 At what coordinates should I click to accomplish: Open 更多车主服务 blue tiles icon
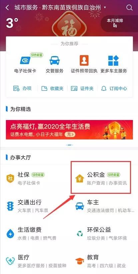click(114, 60)
